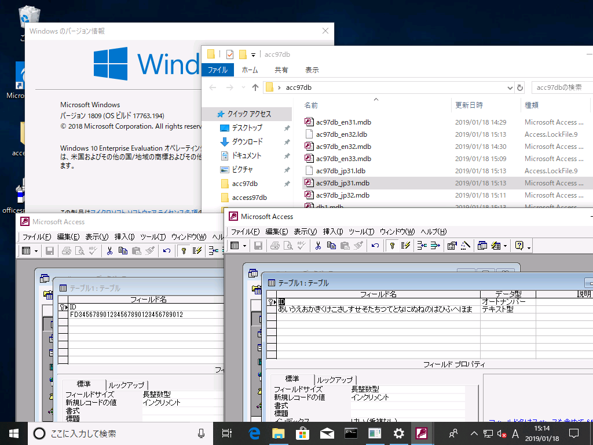Viewport: 593px width, 445px height.
Task: Open Microsoft Edge from taskbar
Action: (255, 433)
